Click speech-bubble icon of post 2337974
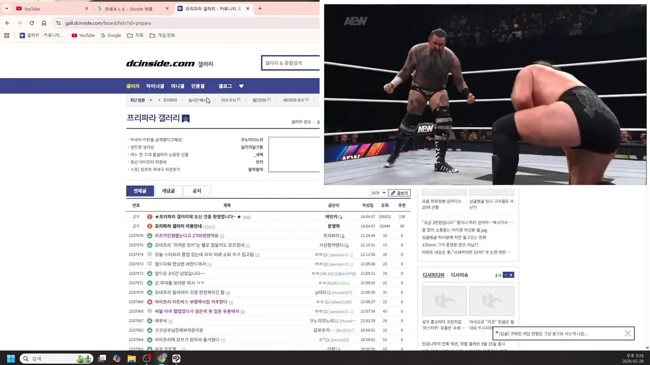The width and height of the screenshot is (650, 365). pos(150,254)
